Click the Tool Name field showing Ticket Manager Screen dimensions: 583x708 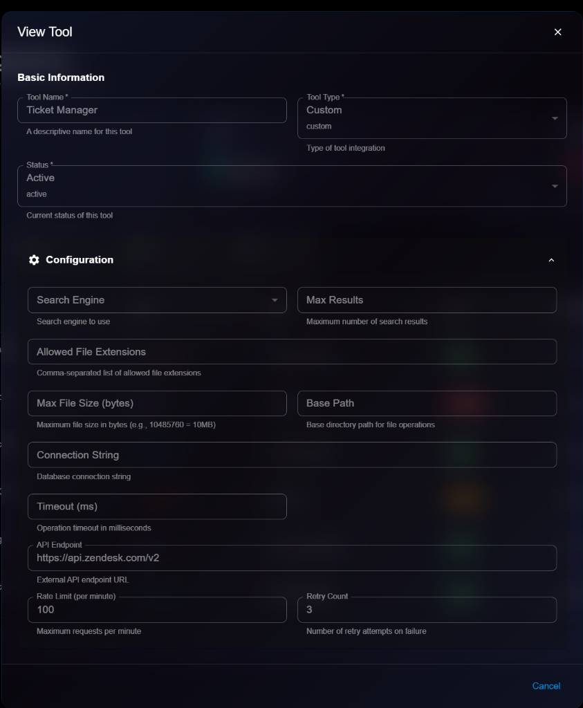click(152, 110)
